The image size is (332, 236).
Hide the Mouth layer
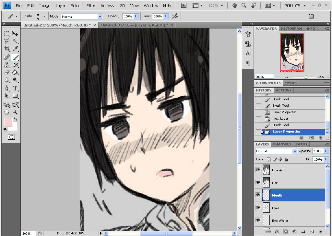258,195
